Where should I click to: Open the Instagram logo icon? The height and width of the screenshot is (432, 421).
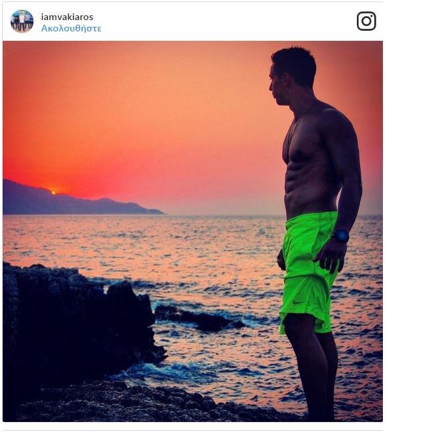pyautogui.click(x=366, y=21)
